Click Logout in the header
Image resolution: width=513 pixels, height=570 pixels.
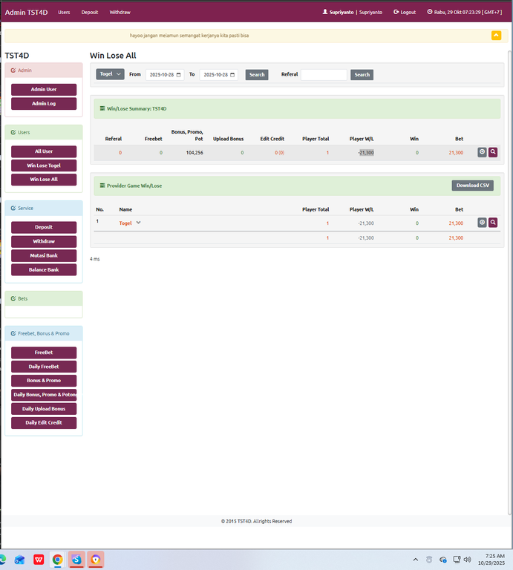click(405, 12)
